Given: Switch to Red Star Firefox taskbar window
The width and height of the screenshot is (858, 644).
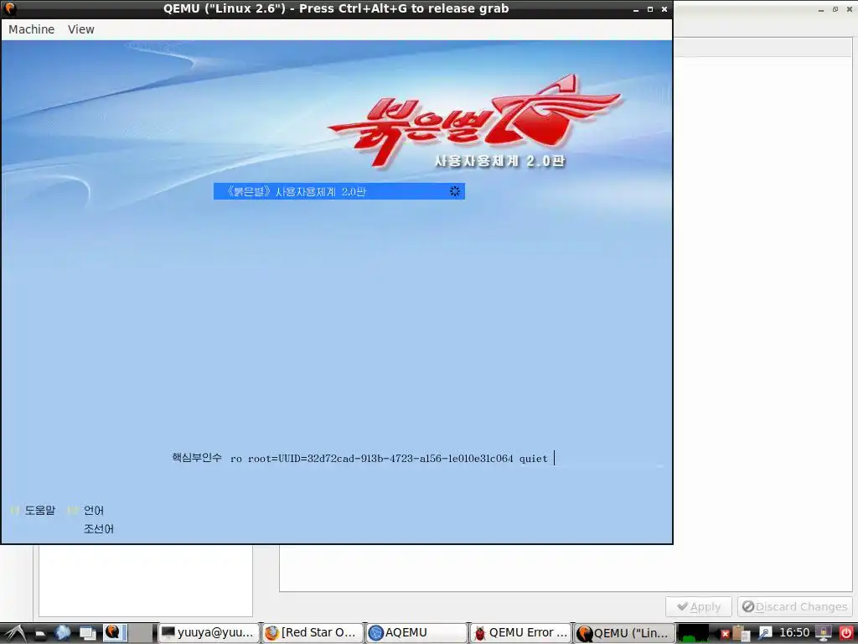Looking at the screenshot, I should click(312, 633).
